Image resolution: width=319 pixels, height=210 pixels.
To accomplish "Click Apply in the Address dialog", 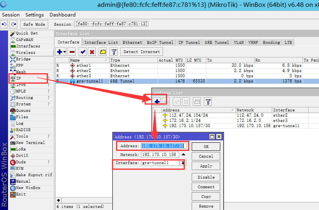I will point(206,166).
